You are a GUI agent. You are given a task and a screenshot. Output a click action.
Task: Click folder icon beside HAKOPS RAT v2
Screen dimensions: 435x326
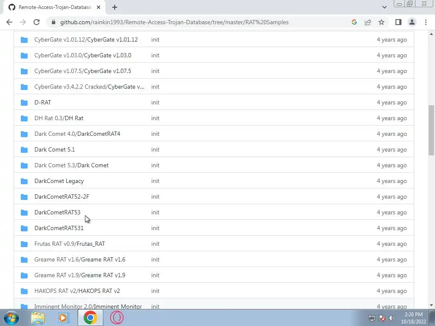point(24,291)
